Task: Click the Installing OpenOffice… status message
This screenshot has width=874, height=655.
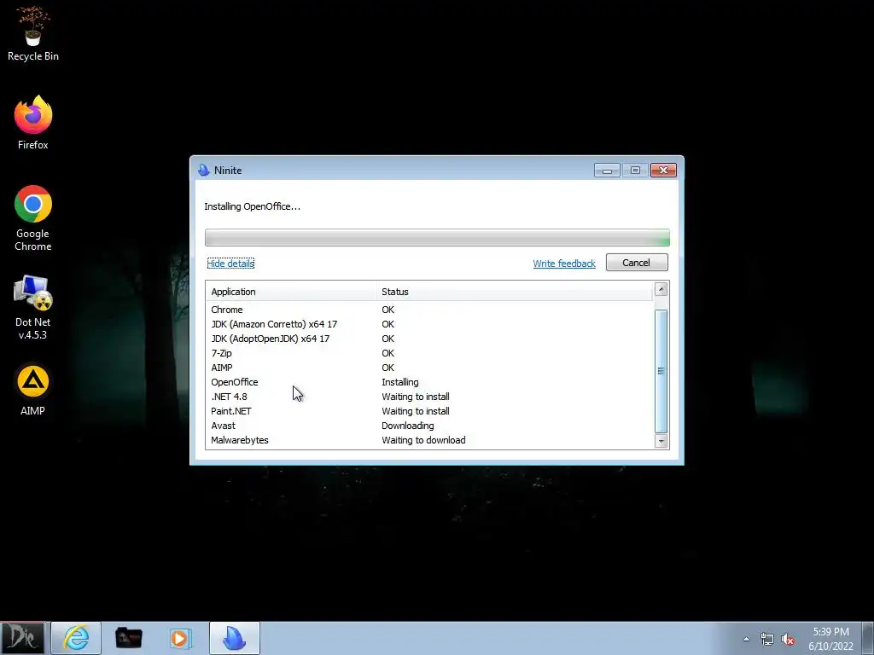Action: (252, 206)
